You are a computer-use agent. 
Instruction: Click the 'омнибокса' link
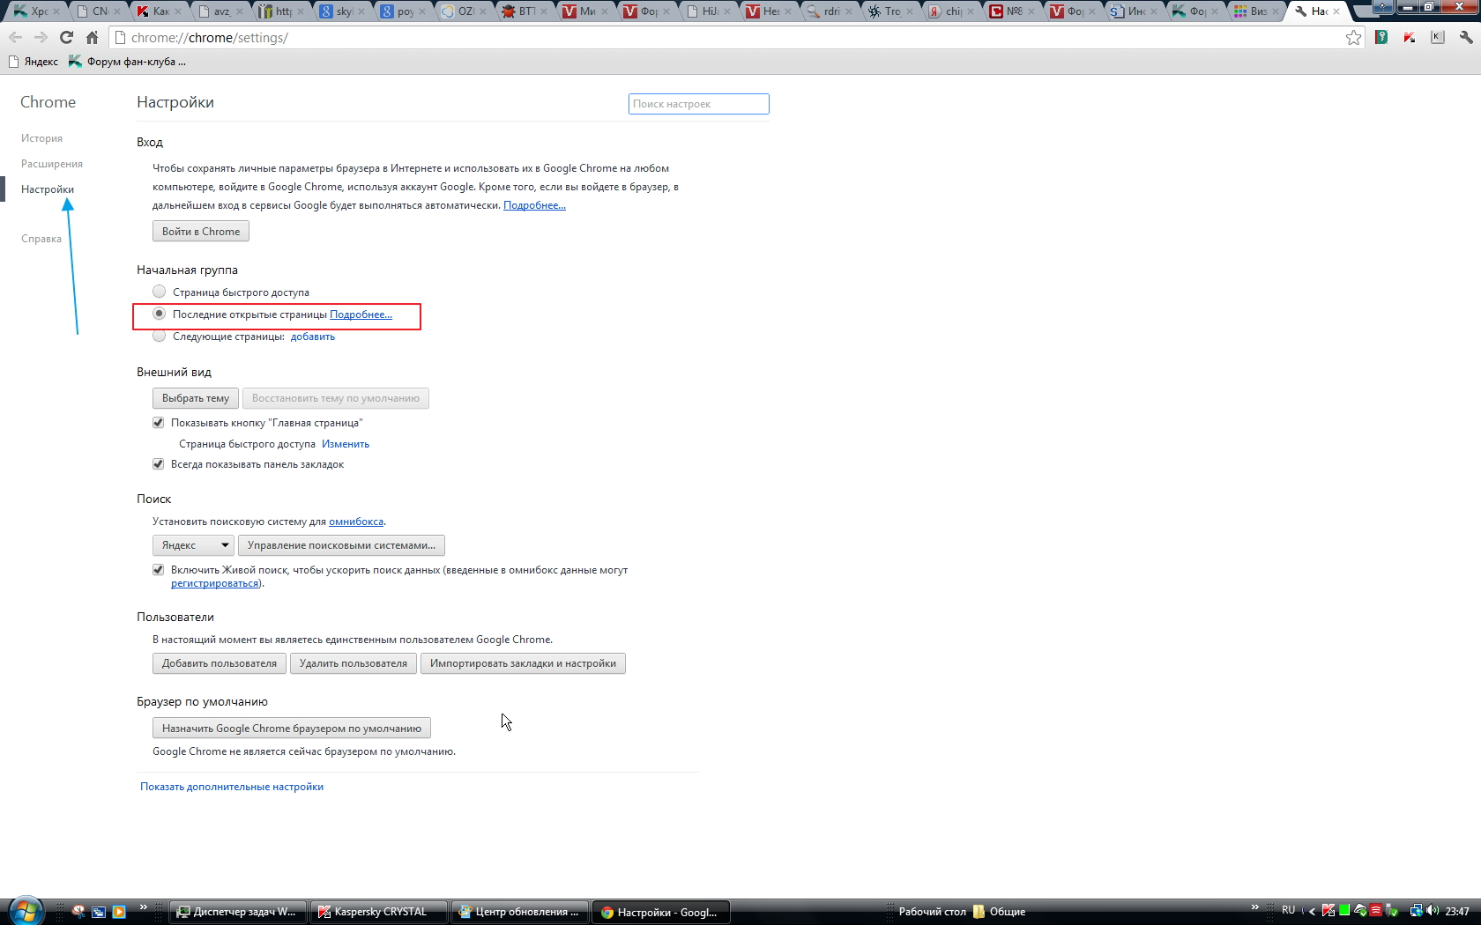pos(356,522)
